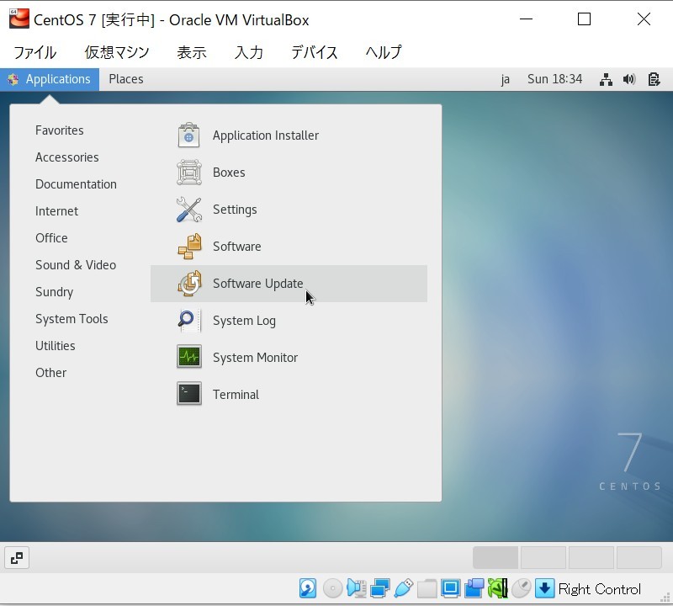
Task: Click VirtualBox optical disc status icon
Action: tap(332, 588)
